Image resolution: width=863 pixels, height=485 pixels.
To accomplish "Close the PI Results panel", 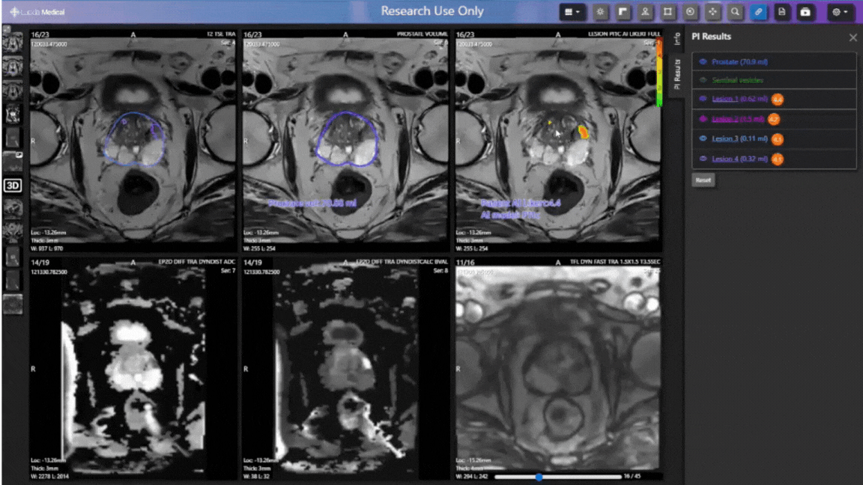I will point(853,37).
